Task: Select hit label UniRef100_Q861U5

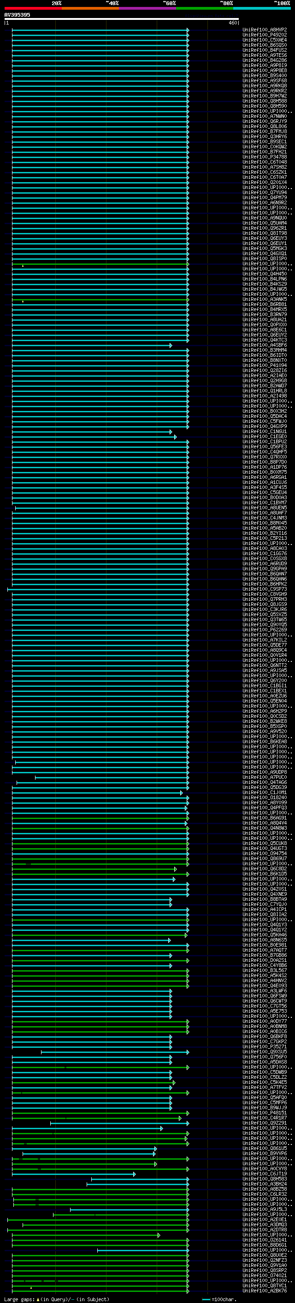Action: tap(265, 1148)
